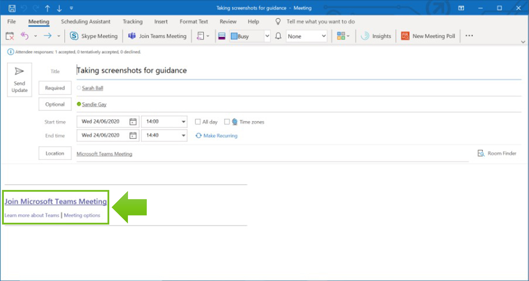
Task: Click the Insights button
Action: tap(376, 36)
